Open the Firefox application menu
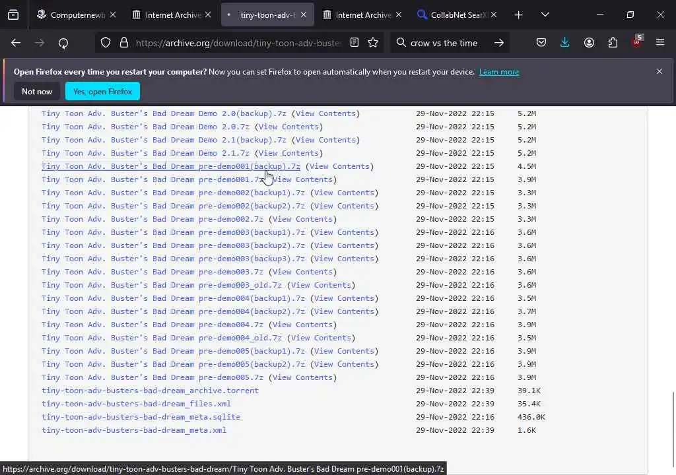676x475 pixels. tap(660, 43)
